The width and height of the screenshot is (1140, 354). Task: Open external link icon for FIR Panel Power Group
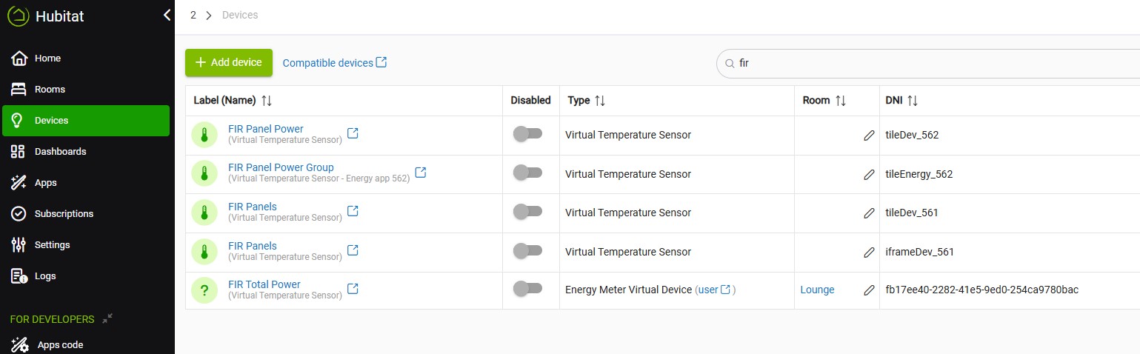[420, 173]
